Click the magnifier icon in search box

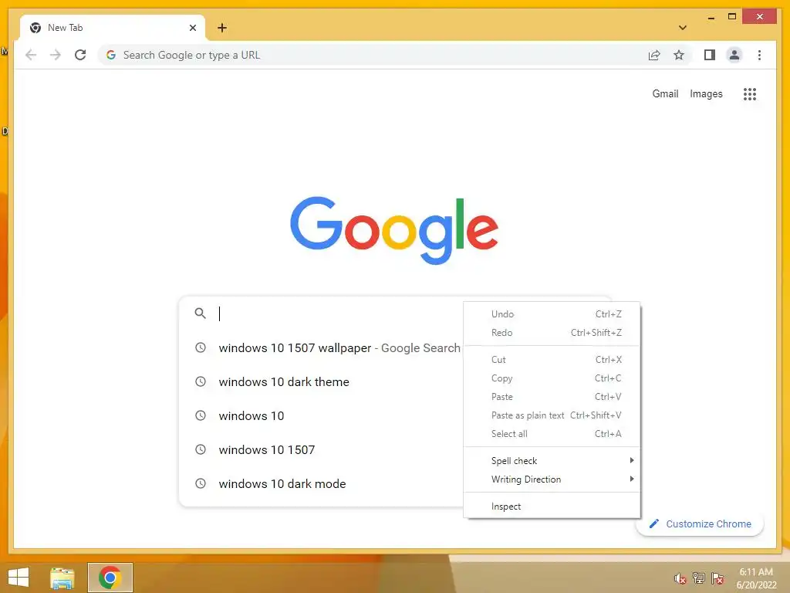click(200, 313)
